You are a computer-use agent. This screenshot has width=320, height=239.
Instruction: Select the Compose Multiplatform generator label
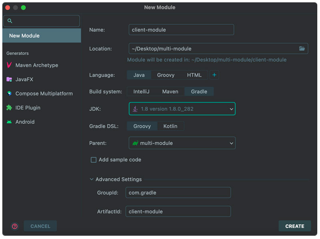tap(44, 93)
